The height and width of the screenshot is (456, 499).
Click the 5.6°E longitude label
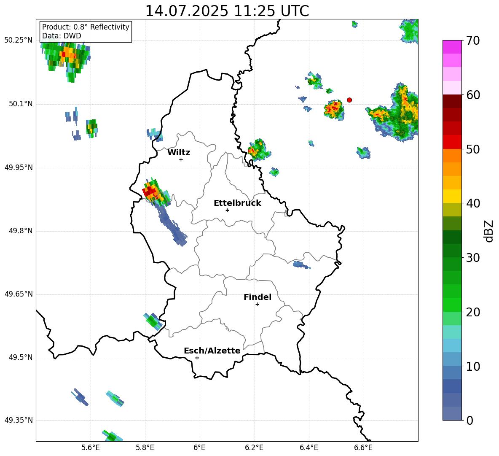(x=91, y=448)
